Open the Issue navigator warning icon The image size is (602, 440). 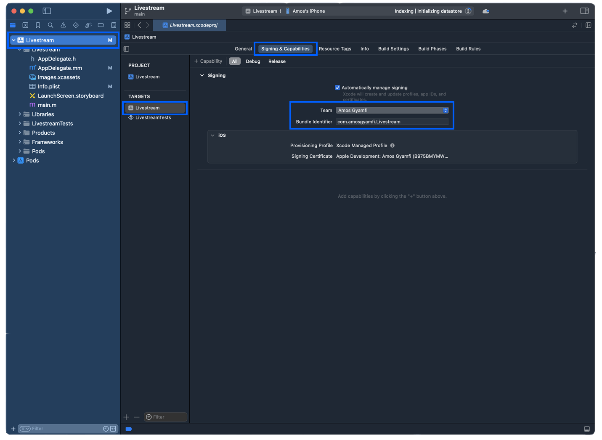63,25
